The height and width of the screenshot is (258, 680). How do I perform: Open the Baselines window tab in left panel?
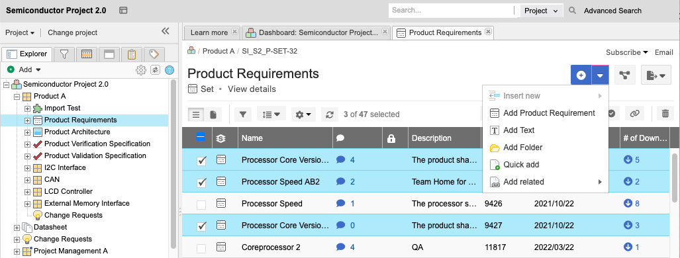pos(109,54)
